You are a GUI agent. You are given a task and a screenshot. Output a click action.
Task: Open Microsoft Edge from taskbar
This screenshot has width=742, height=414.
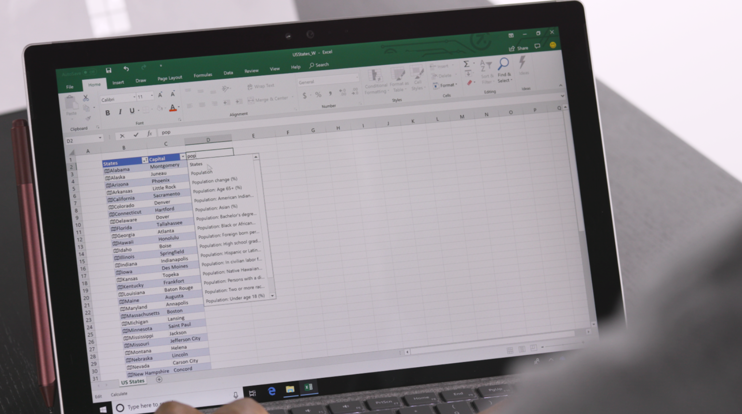pyautogui.click(x=272, y=391)
